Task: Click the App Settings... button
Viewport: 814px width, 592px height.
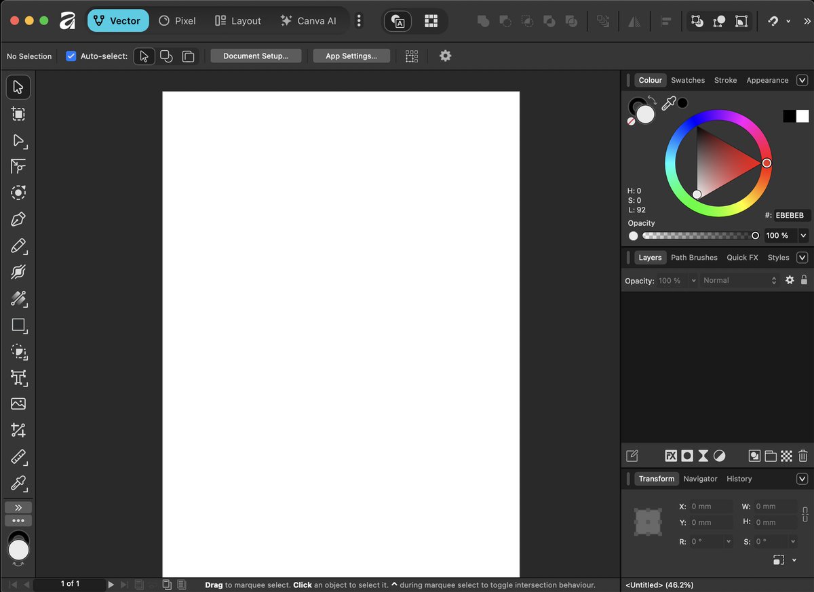Action: click(351, 56)
